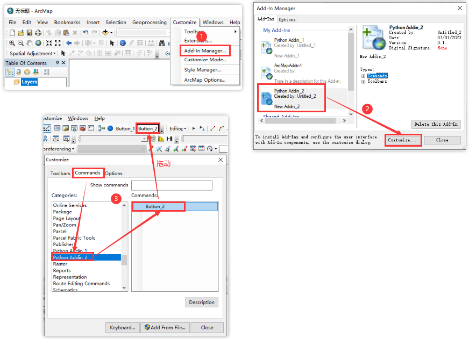Click the ArcToolbox red toolbox icon
Viewport: 469px width, 339px height.
click(x=82, y=128)
